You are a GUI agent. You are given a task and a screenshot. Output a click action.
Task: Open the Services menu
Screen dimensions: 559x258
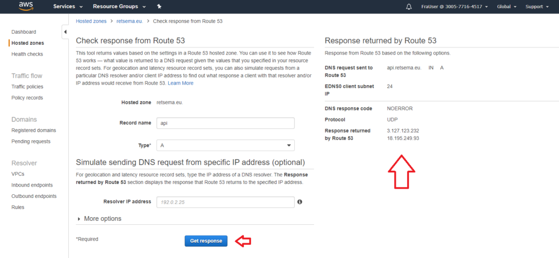coord(68,7)
